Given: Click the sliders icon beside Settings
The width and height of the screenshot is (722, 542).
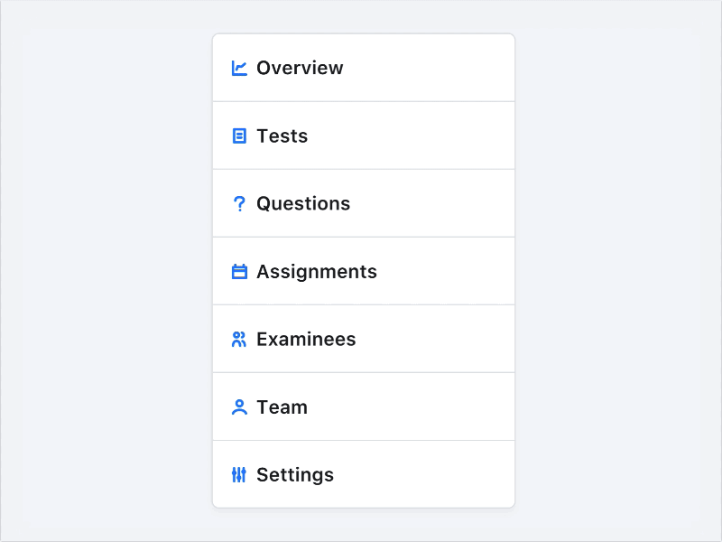Looking at the screenshot, I should pos(239,475).
